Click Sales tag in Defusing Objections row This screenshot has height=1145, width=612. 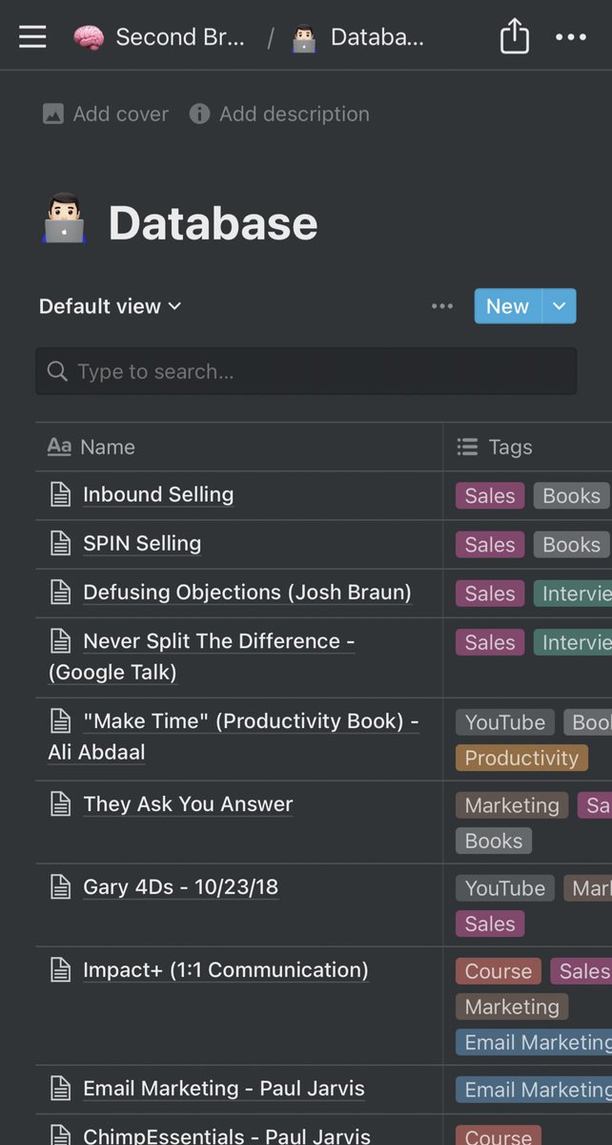coord(490,593)
